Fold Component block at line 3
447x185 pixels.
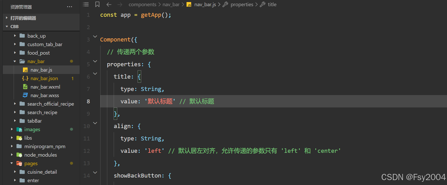95,37
